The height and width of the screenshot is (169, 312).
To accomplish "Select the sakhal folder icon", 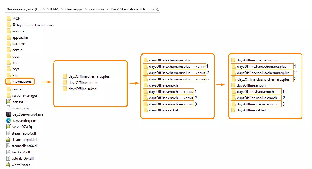I will 9,89.
